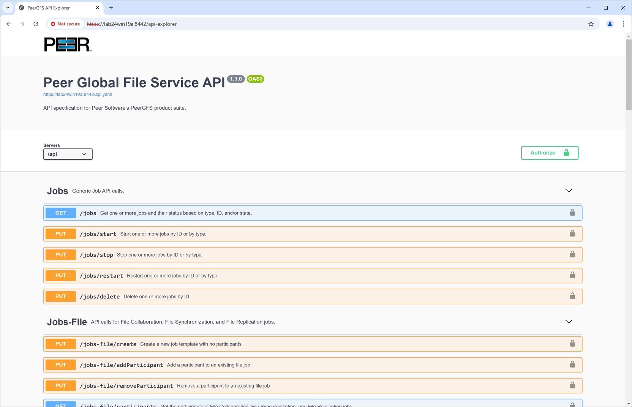Image resolution: width=632 pixels, height=407 pixels.
Task: Click the lock icon on GET /jobs row
Action: (572, 213)
